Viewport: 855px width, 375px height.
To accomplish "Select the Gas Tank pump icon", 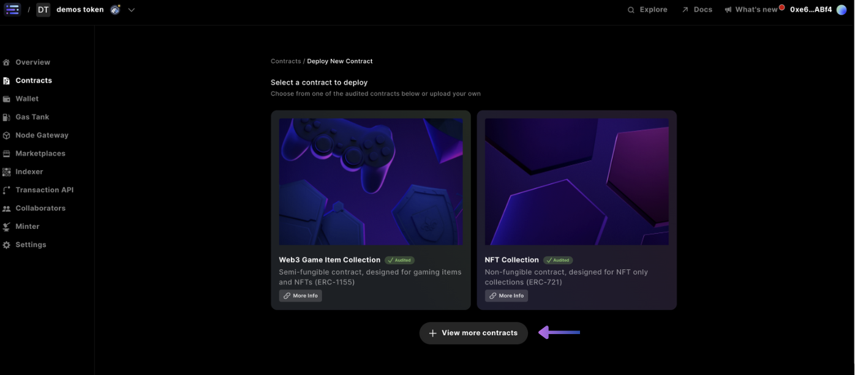I will click(6, 117).
